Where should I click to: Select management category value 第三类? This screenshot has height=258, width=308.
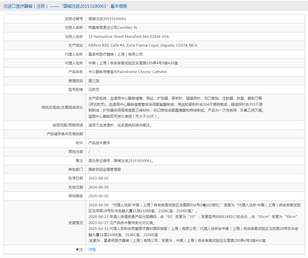click(94, 81)
